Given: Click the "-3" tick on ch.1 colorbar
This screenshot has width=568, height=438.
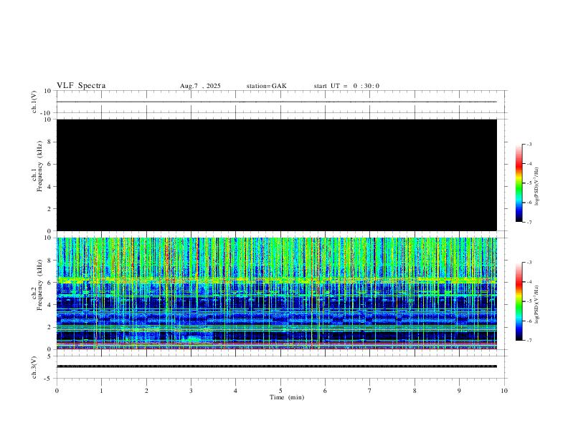Looking at the screenshot, I should click(x=529, y=144).
